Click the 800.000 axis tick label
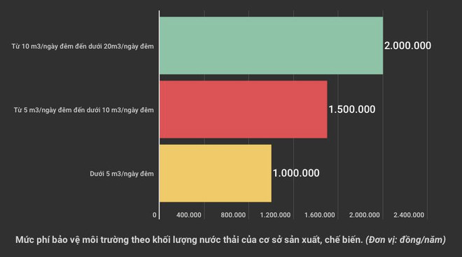The image size is (462, 257). (233, 215)
